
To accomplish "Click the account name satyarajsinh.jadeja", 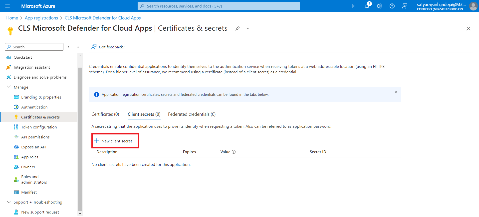I will point(441,4).
